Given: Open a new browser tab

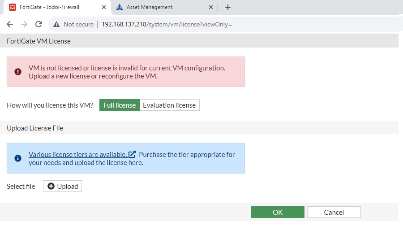Looking at the screenshot, I should pos(227,7).
